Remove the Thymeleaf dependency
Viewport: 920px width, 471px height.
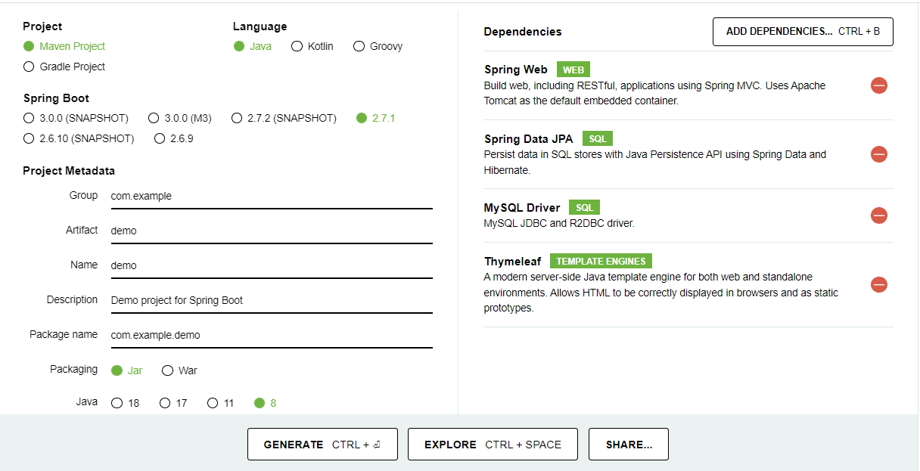(879, 285)
